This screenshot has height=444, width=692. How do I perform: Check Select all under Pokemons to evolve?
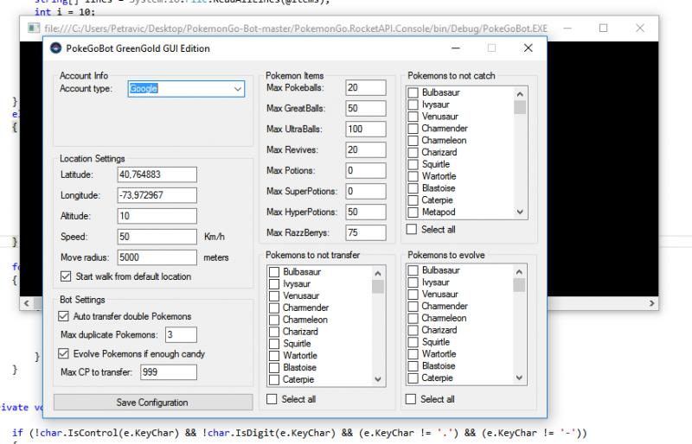pyautogui.click(x=413, y=399)
